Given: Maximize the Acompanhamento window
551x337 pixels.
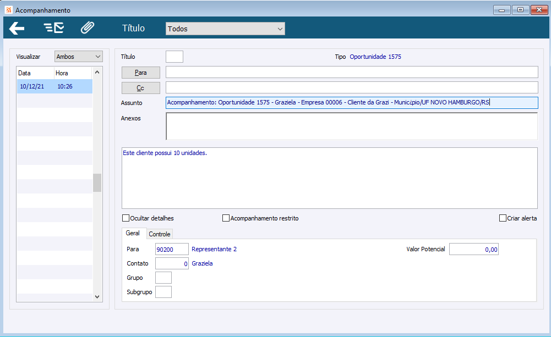Looking at the screenshot, I should coord(520,10).
